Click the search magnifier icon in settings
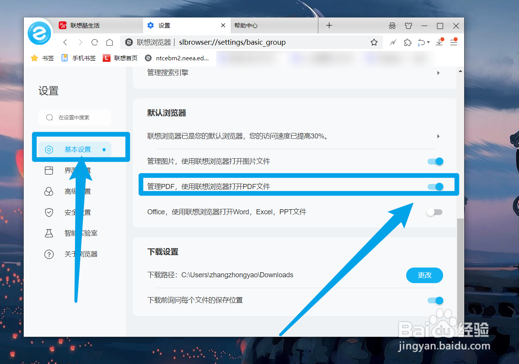Image resolution: width=519 pixels, height=364 pixels. pyautogui.click(x=49, y=117)
